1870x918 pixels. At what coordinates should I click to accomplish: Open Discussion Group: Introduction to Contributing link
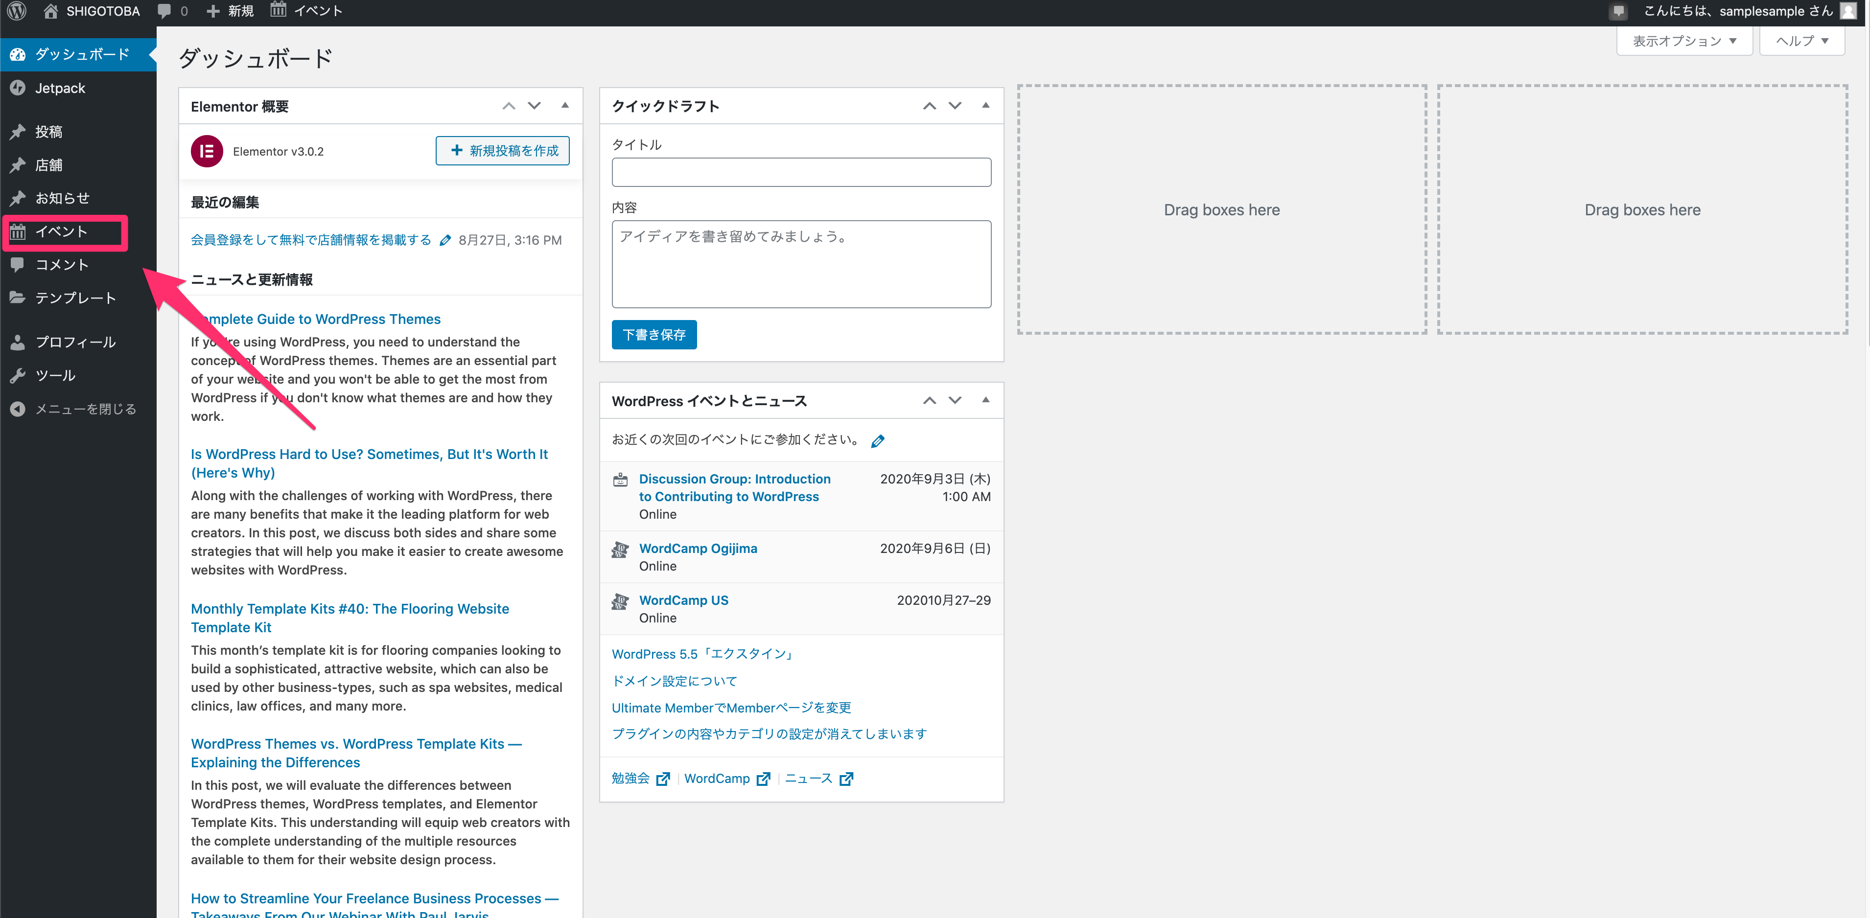click(x=735, y=488)
